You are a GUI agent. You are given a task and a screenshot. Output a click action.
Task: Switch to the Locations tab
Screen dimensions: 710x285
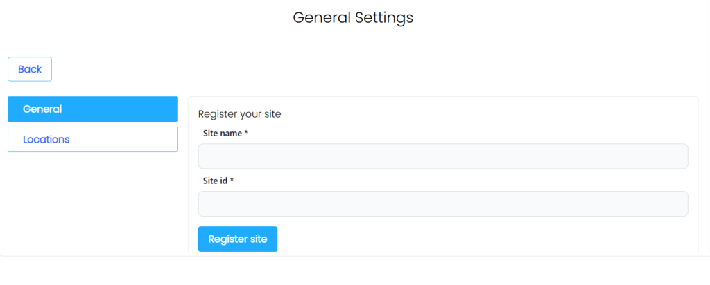click(93, 139)
